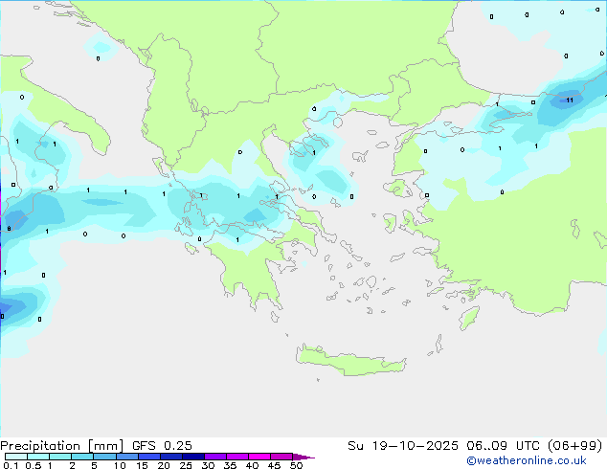Pick the legend swatch between 5 and 10
This screenshot has width=607, height=469.
pos(104,457)
